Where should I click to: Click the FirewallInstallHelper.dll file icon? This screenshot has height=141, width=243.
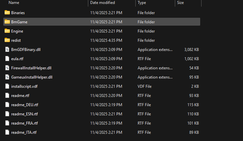point(7,68)
